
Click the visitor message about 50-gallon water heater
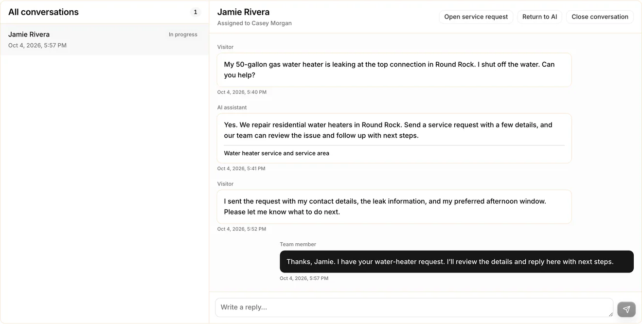[394, 70]
